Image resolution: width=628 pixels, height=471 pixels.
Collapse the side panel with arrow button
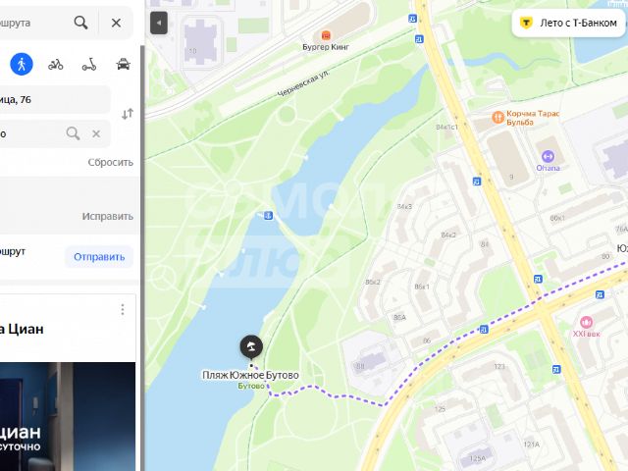159,23
